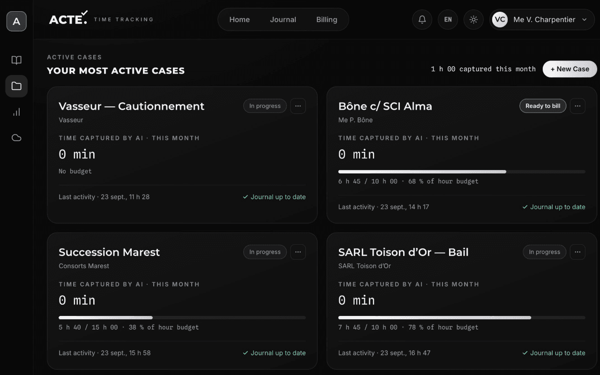Click the Bône c/ SCI Alma hour budget progress bar

coord(462,172)
